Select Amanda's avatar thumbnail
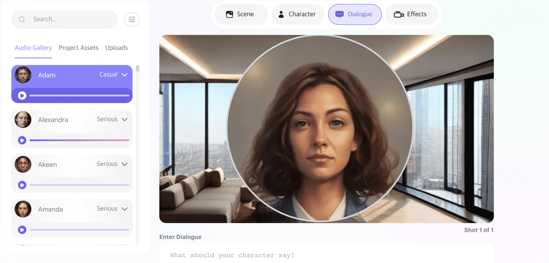Screen dimensions: 549x263 pos(23,209)
